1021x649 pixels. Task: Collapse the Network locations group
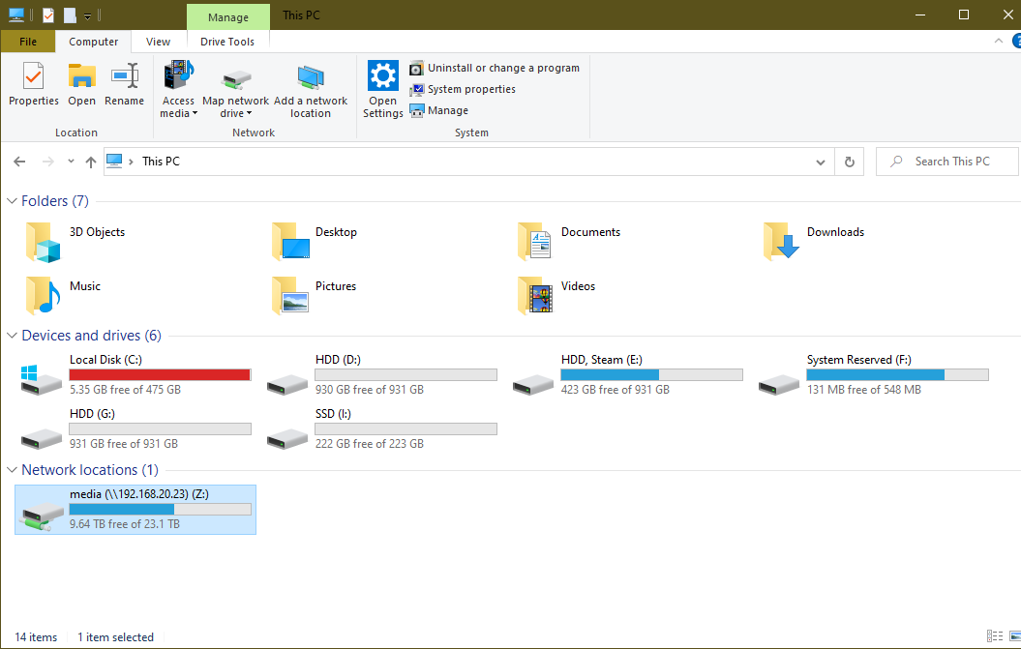point(12,470)
